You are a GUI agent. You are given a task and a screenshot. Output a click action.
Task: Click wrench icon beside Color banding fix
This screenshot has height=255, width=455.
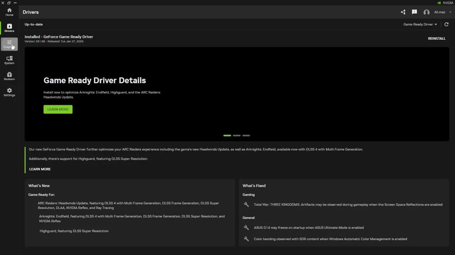click(246, 239)
